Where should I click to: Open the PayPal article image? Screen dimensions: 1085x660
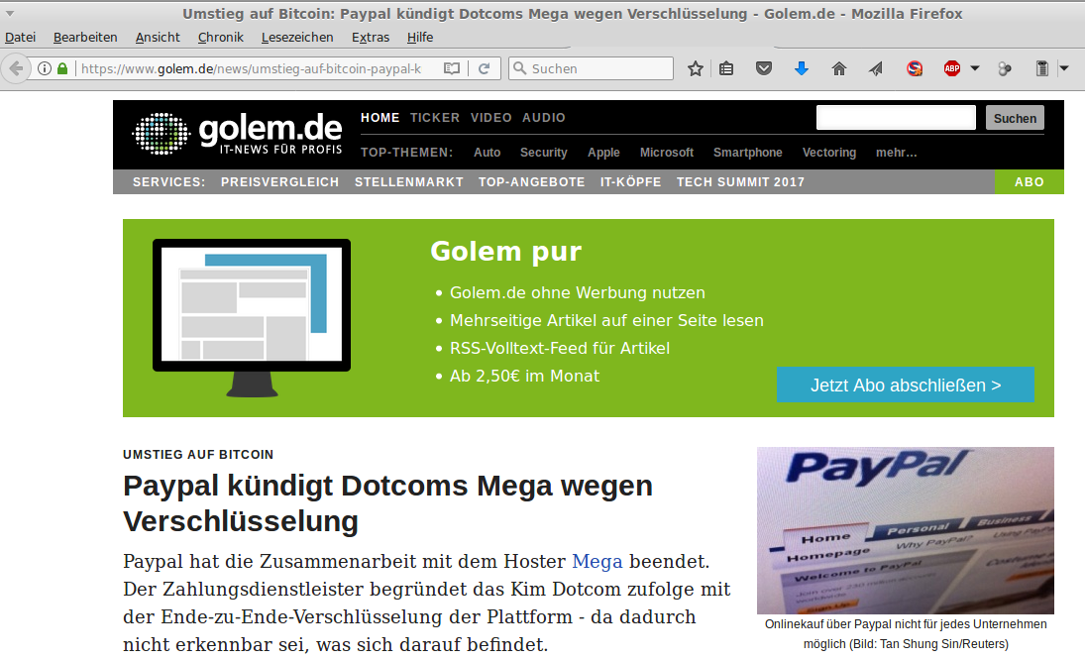click(906, 530)
